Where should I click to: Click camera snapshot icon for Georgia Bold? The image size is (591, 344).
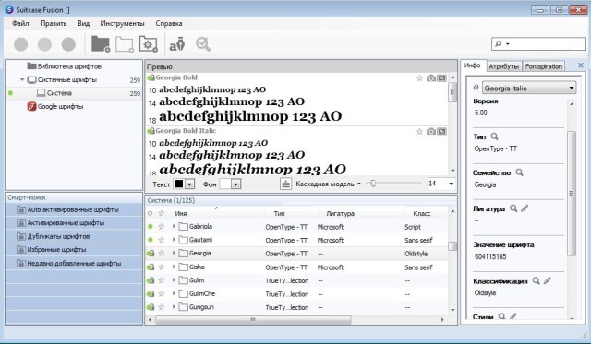click(x=431, y=78)
